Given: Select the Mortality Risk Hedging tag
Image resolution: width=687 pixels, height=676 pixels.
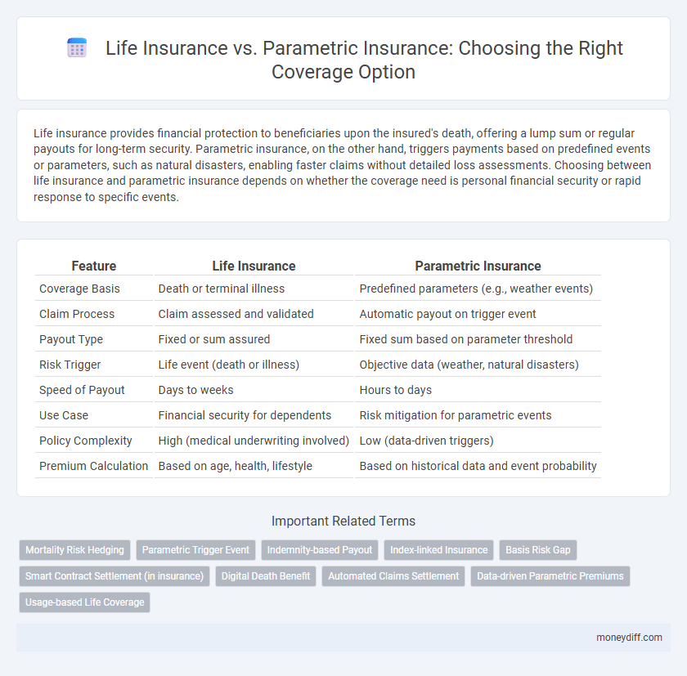Looking at the screenshot, I should (x=74, y=550).
